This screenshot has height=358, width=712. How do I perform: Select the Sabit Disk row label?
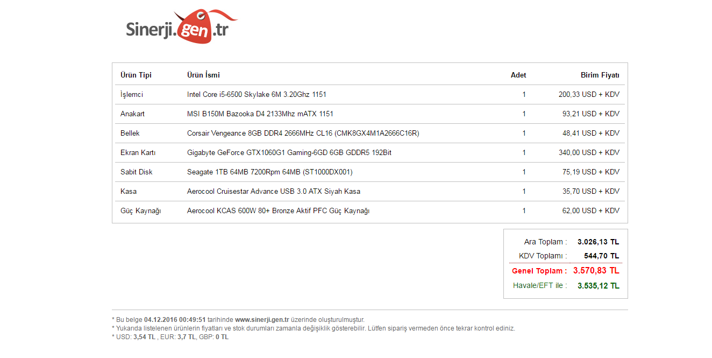[x=137, y=172]
